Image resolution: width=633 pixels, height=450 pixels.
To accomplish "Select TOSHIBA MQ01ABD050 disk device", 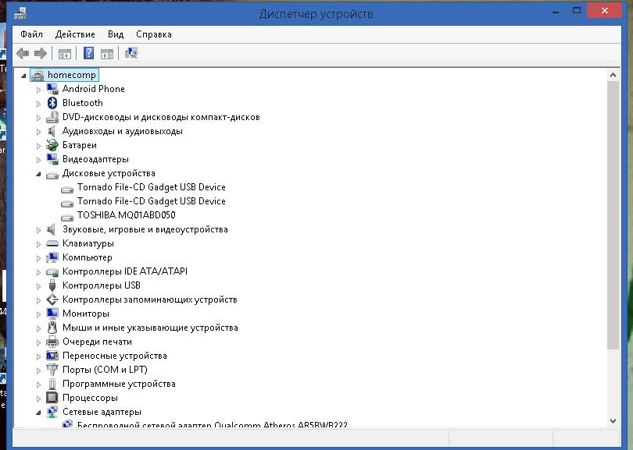I will pyautogui.click(x=126, y=215).
